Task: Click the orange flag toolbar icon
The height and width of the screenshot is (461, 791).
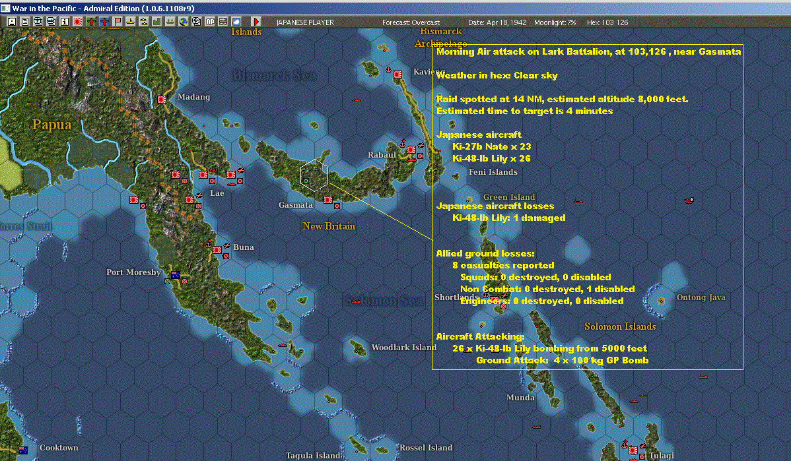Action: 117,22
